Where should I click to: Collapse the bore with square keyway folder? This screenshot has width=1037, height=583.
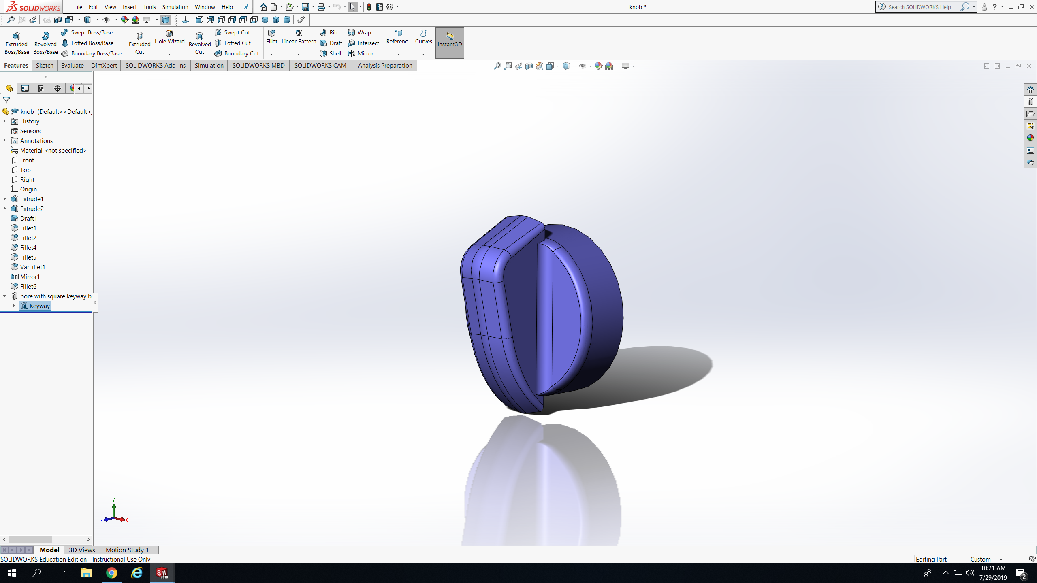[5, 296]
